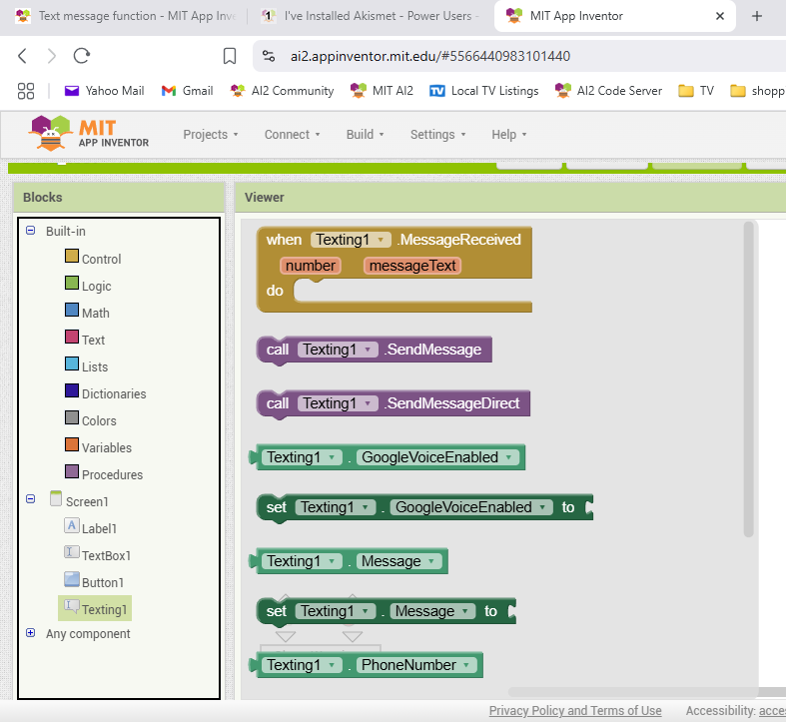Click the browser back arrow
This screenshot has height=722, width=786.
click(x=22, y=56)
